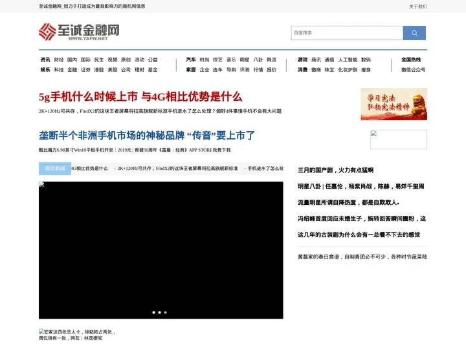
Task: Select the 行情 navigation link
Action: pyautogui.click(x=258, y=70)
